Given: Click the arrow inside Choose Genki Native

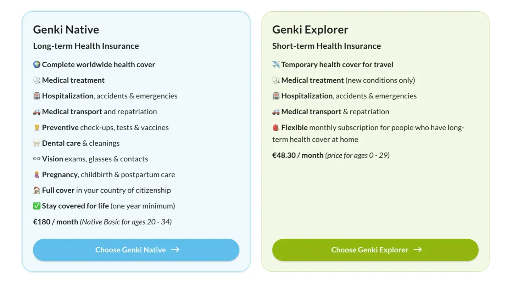Looking at the screenshot, I should 175,250.
